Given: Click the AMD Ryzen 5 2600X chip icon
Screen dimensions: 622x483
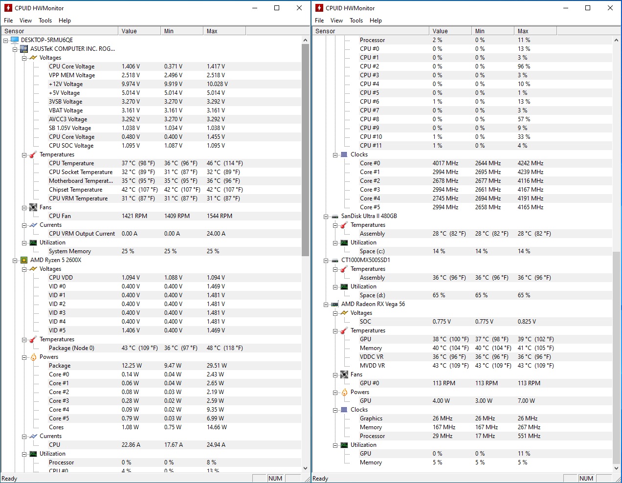Looking at the screenshot, I should tap(24, 260).
